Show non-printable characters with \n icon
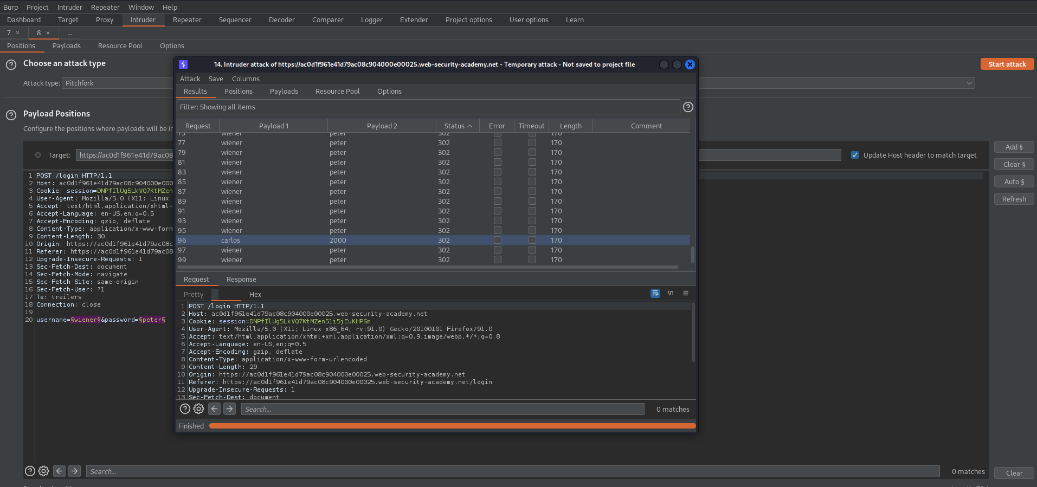Viewport: 1037px width, 487px height. pos(671,293)
